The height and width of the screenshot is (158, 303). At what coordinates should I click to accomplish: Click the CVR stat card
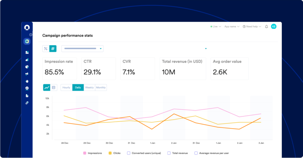coord(138,68)
